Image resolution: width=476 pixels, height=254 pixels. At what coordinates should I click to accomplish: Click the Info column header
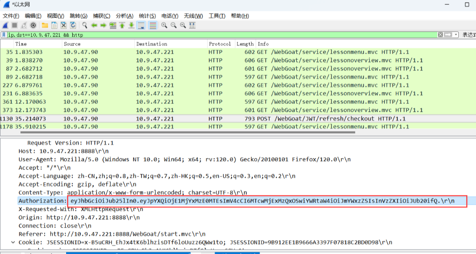pyautogui.click(x=366, y=44)
